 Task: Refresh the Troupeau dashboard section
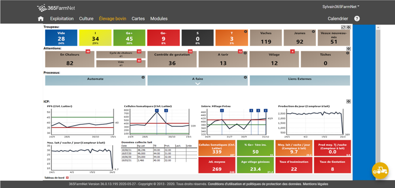click(x=343, y=27)
